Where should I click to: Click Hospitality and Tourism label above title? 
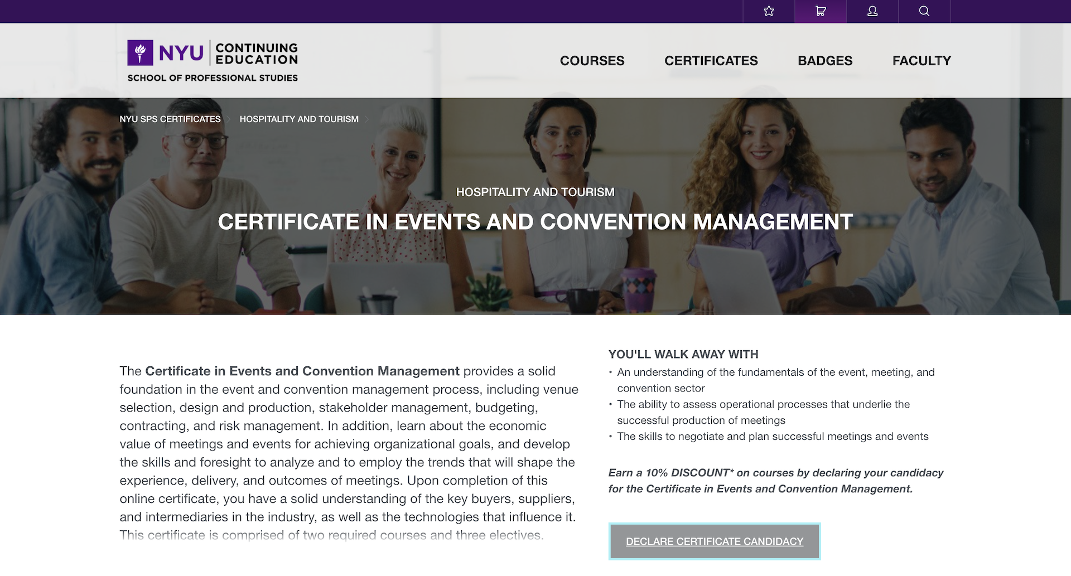coord(535,192)
